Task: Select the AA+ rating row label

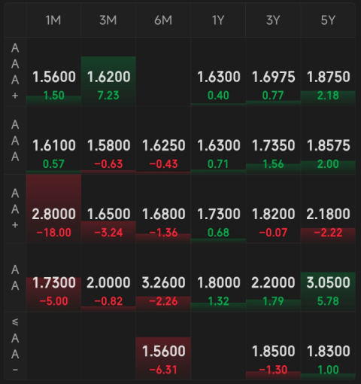Action: 15,209
